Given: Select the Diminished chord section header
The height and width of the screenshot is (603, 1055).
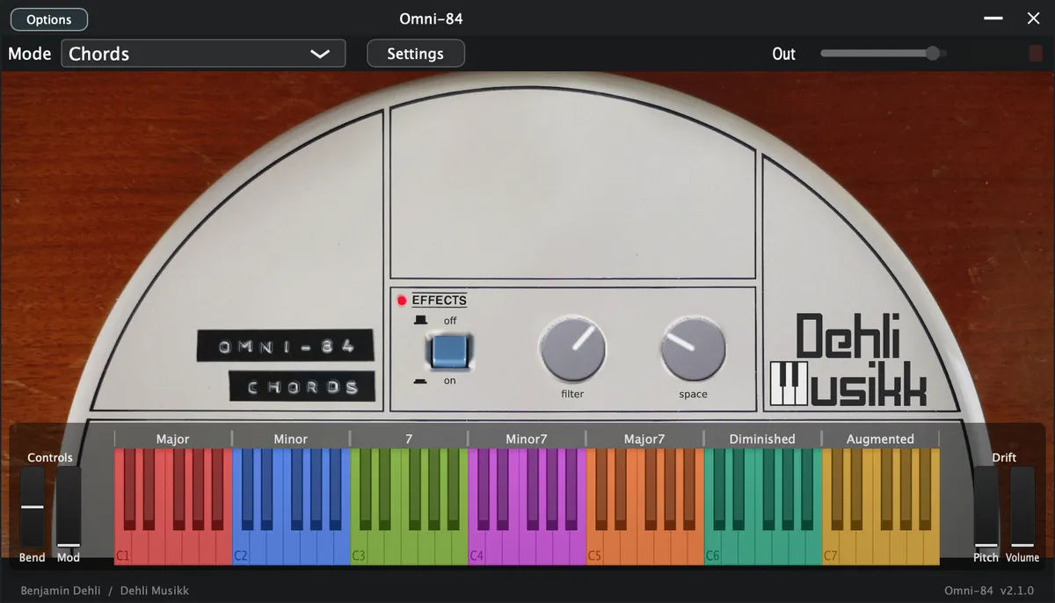Looking at the screenshot, I should [x=762, y=439].
